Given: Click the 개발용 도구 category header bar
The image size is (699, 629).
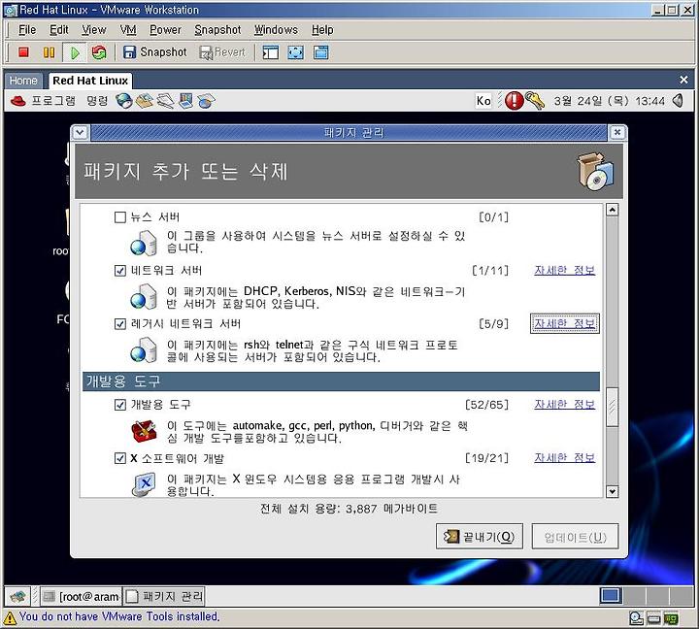Looking at the screenshot, I should pyautogui.click(x=341, y=381).
